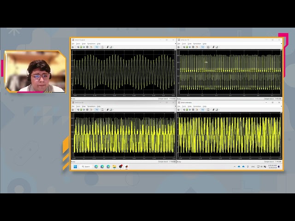Open Simulation menu in Señal en TX scope

pyautogui.click(x=197, y=44)
